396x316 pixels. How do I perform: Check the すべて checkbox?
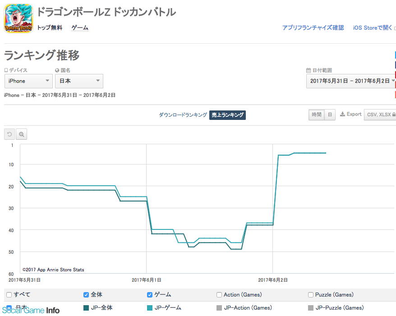pos(9,295)
